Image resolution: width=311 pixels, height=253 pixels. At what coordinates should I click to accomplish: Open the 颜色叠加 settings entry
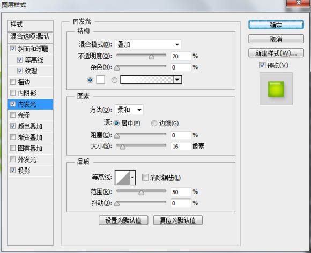30,126
